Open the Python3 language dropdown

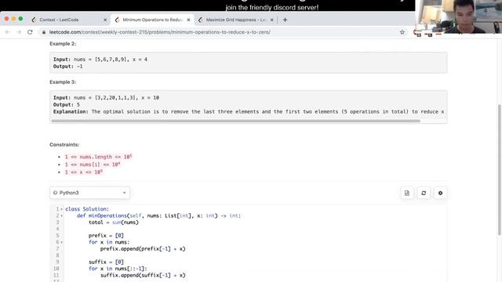click(x=89, y=193)
